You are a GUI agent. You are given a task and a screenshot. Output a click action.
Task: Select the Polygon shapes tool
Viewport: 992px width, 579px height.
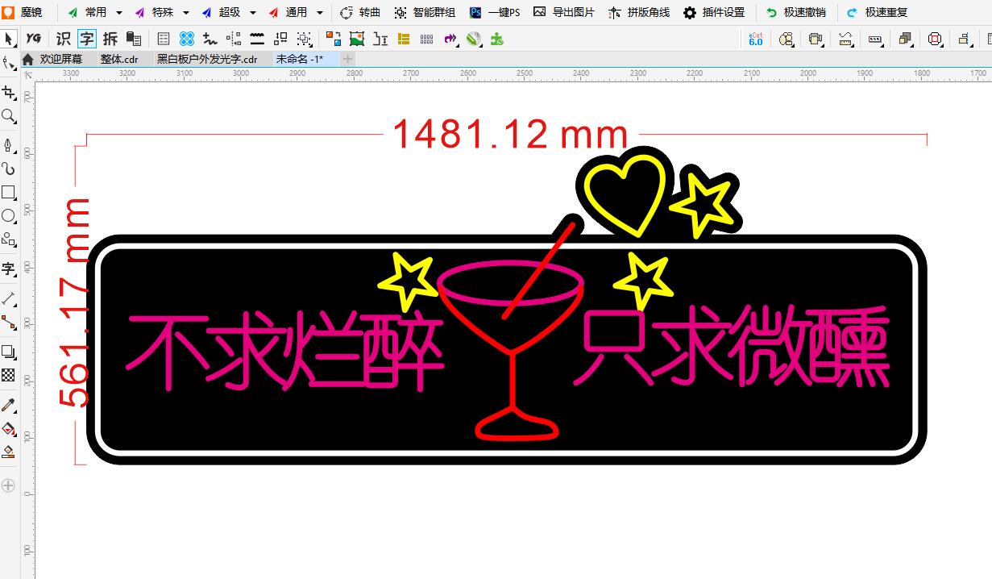point(8,240)
